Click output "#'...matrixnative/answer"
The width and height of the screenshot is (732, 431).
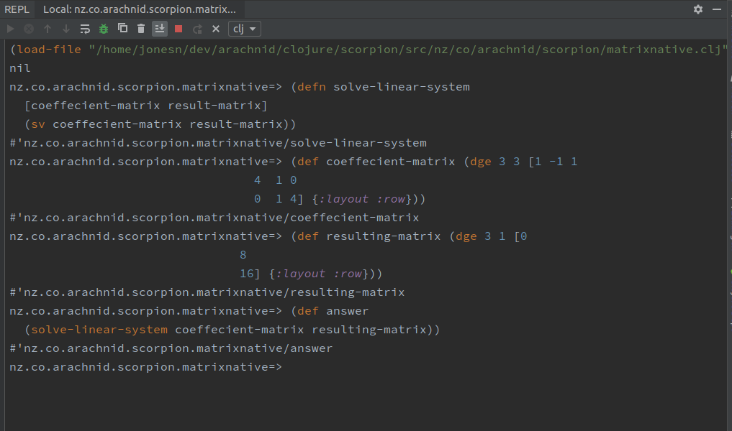pyautogui.click(x=171, y=348)
